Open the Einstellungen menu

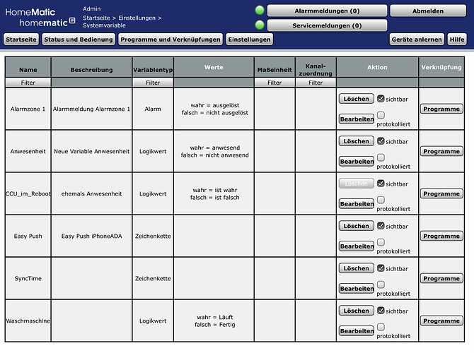250,40
